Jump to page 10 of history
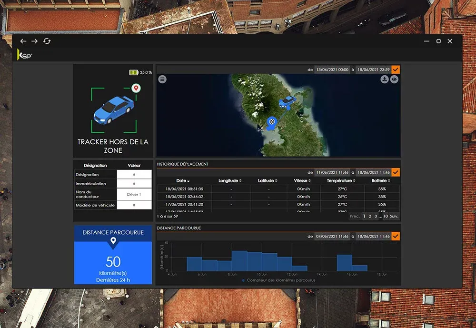The image size is (476, 328). (x=386, y=216)
